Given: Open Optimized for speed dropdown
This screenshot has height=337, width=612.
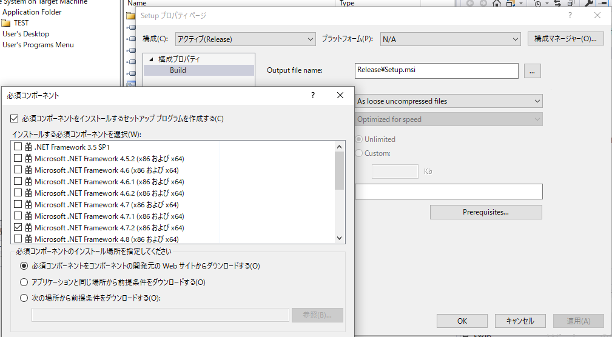Looking at the screenshot, I should 448,119.
